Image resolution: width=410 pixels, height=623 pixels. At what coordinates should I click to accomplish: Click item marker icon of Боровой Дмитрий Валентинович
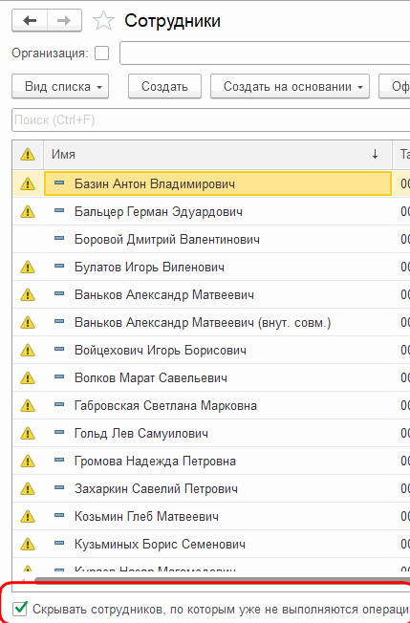59,238
